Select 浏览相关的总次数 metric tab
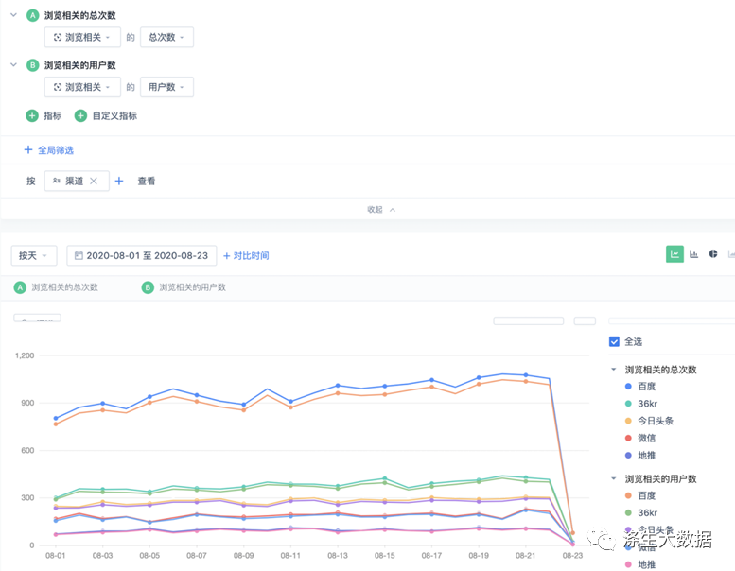The image size is (735, 571). point(56,287)
